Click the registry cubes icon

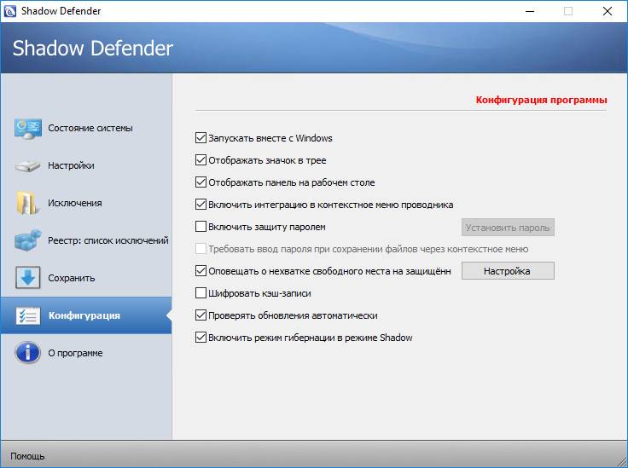(27, 240)
